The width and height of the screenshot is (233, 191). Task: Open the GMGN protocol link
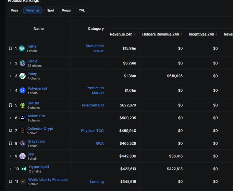click(33, 103)
